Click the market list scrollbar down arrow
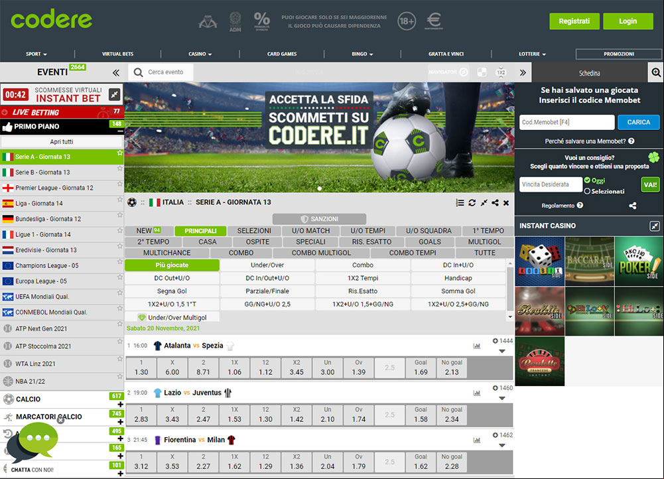 [510, 317]
